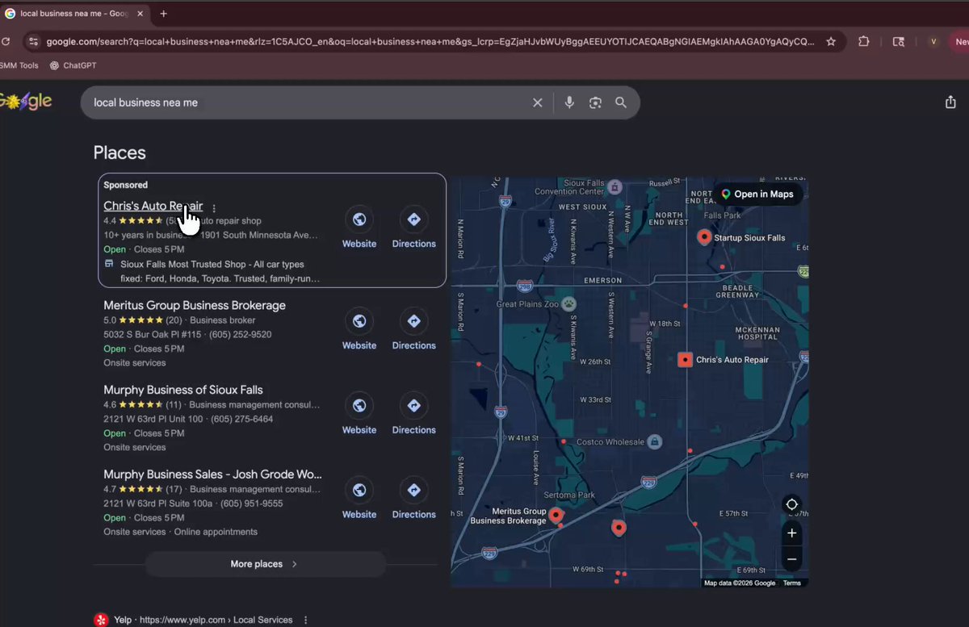Image resolution: width=969 pixels, height=627 pixels.
Task: Open the new tab plus button
Action: click(163, 14)
